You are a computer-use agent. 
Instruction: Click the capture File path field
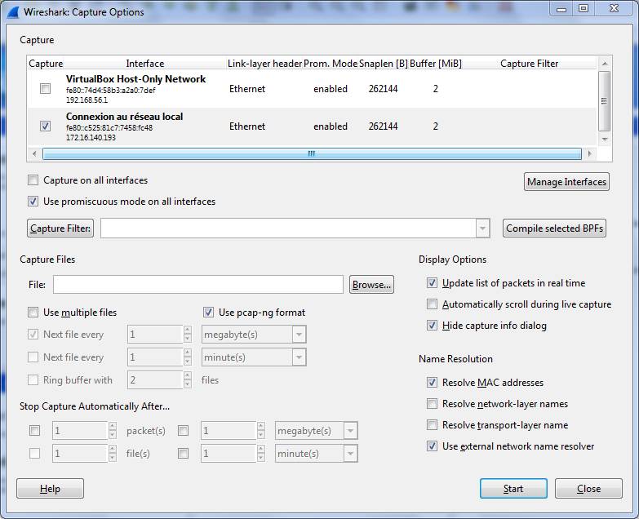click(198, 284)
